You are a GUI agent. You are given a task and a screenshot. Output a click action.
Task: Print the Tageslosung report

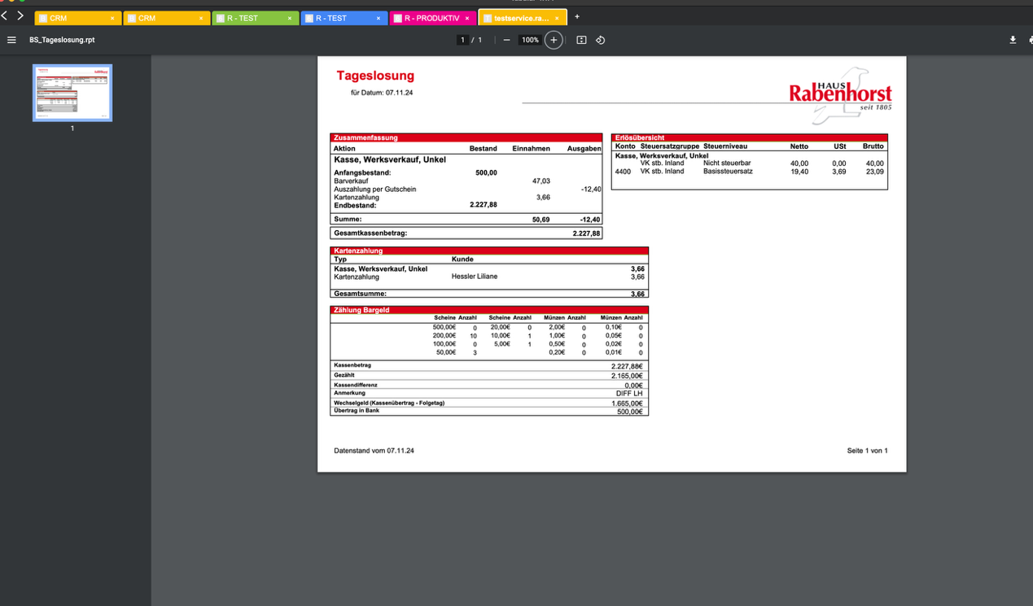point(1030,39)
